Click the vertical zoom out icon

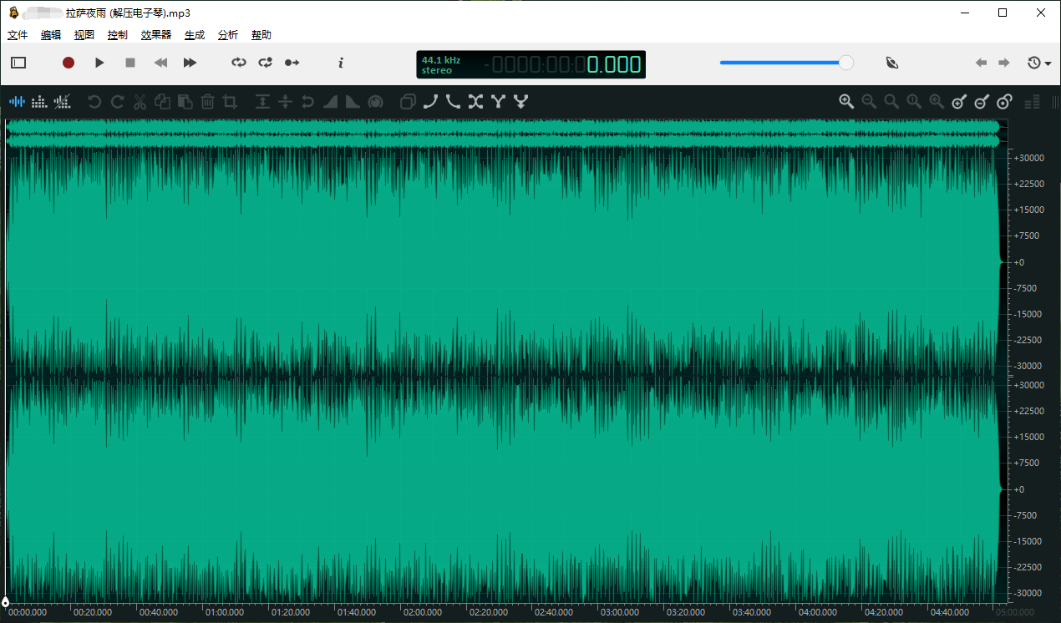tap(982, 102)
